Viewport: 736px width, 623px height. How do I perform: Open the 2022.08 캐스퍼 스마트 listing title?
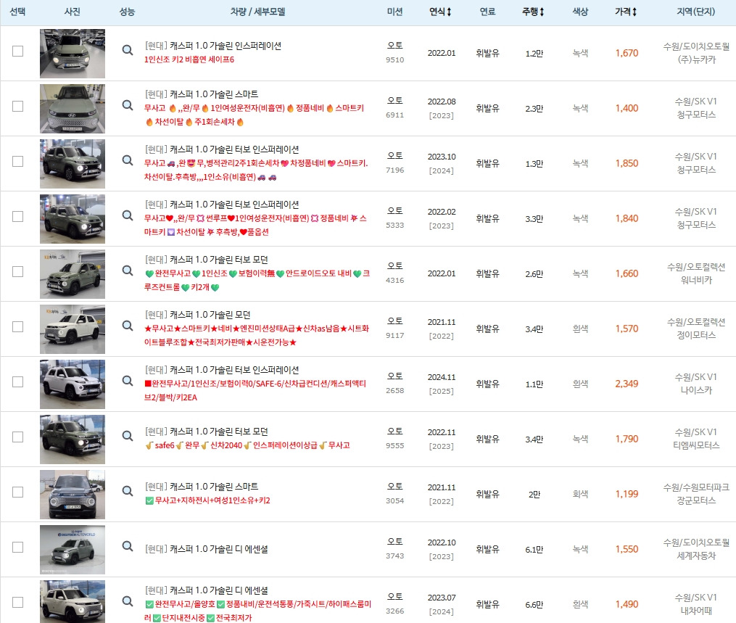202,94
